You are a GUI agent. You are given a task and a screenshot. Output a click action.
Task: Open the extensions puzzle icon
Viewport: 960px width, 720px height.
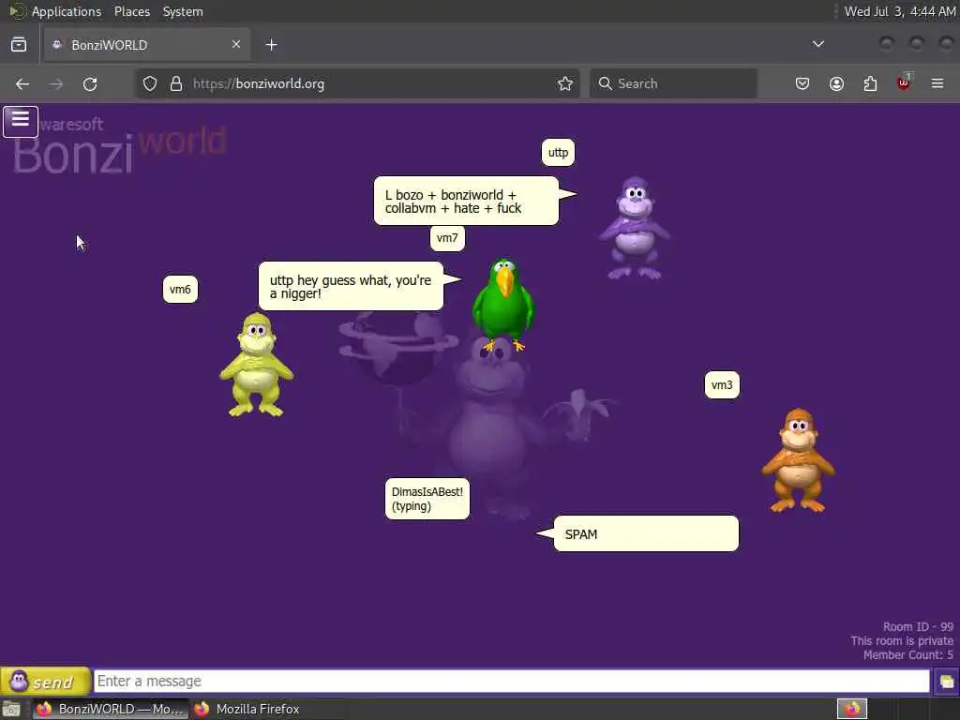(x=870, y=83)
